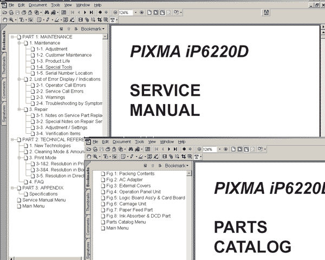
Task: Open View menu in Parts Catalog window
Action: click(152, 141)
